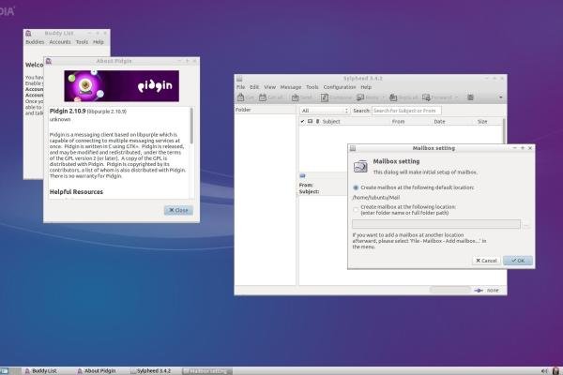Click OK in Mailbox setting dialog

(518, 261)
